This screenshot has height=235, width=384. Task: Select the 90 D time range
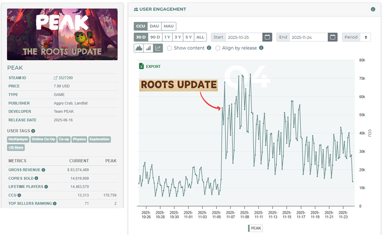[155, 37]
